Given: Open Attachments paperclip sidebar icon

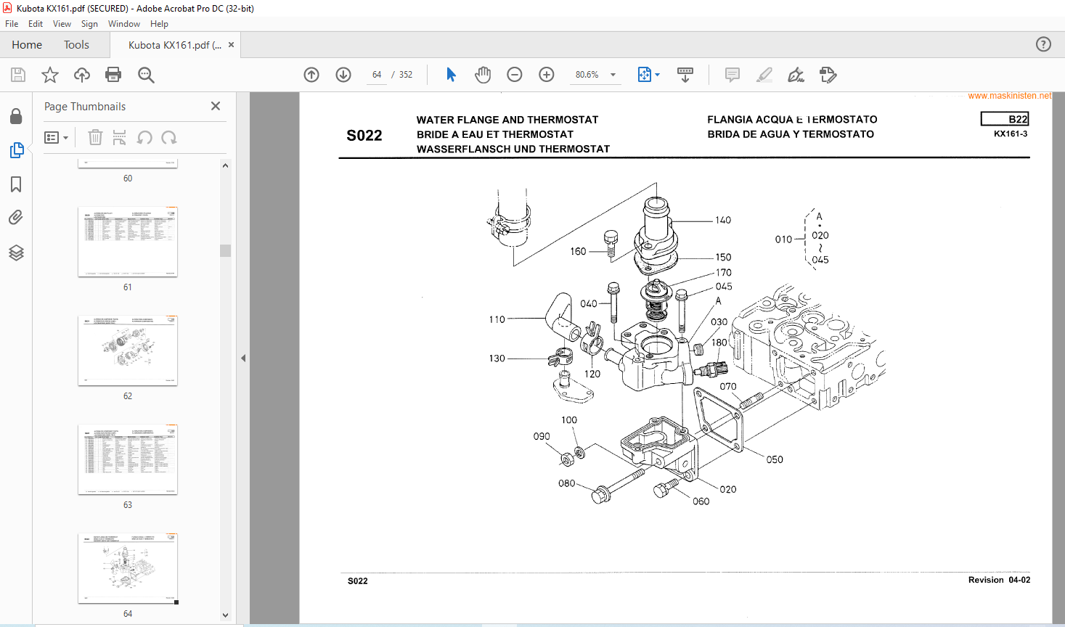Looking at the screenshot, I should [x=16, y=218].
